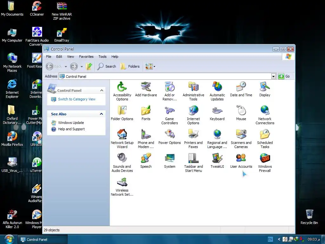Open Administrative Tools icon

[193, 91]
